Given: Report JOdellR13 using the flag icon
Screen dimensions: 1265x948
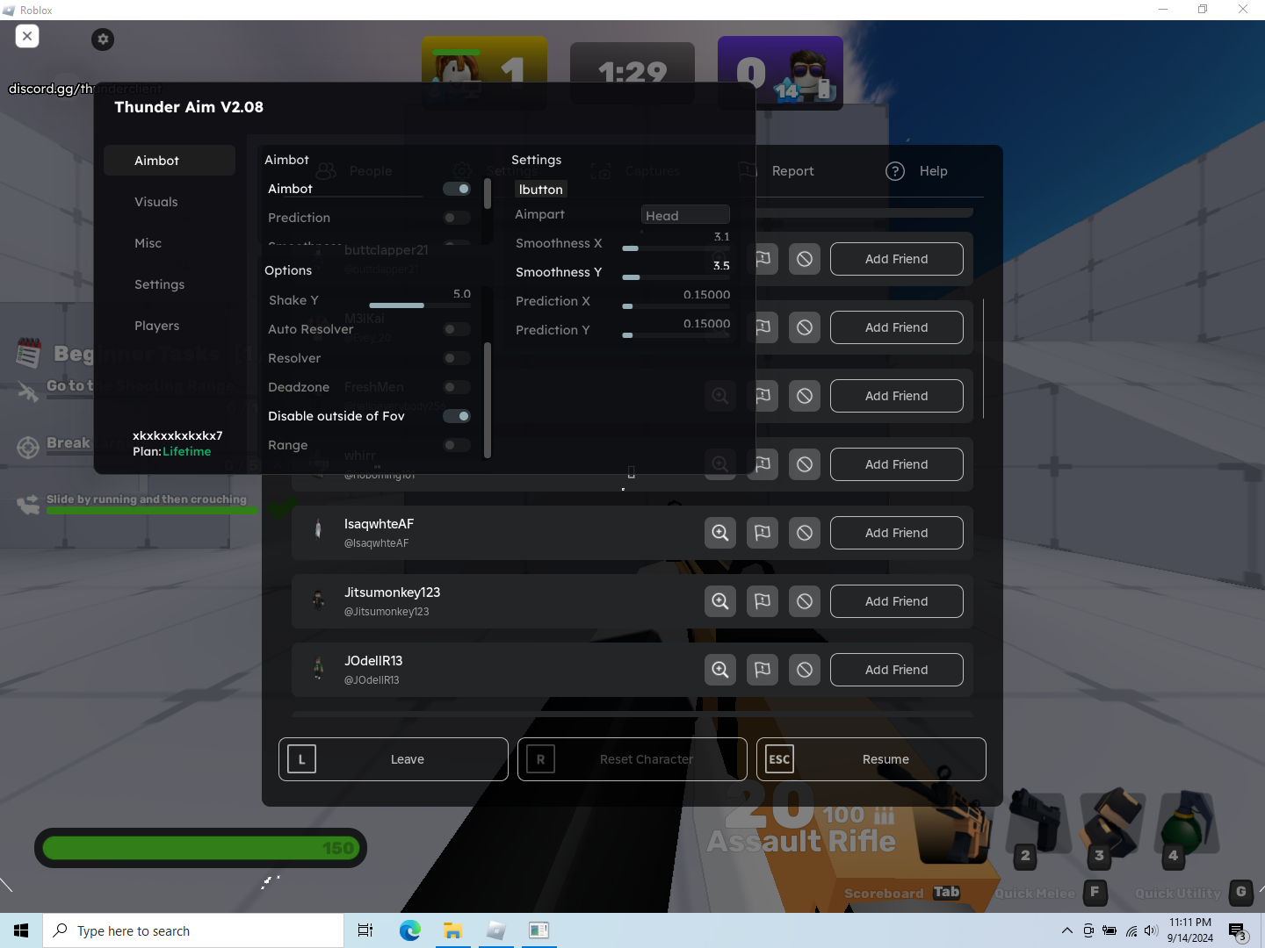Looking at the screenshot, I should click(x=763, y=670).
